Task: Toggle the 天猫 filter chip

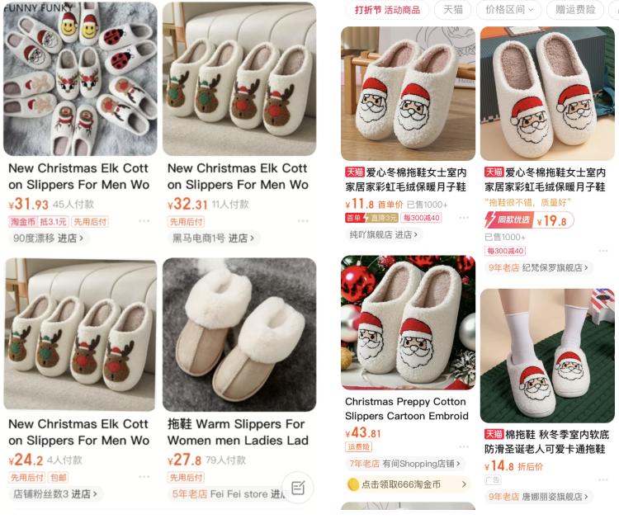Action: [x=453, y=9]
